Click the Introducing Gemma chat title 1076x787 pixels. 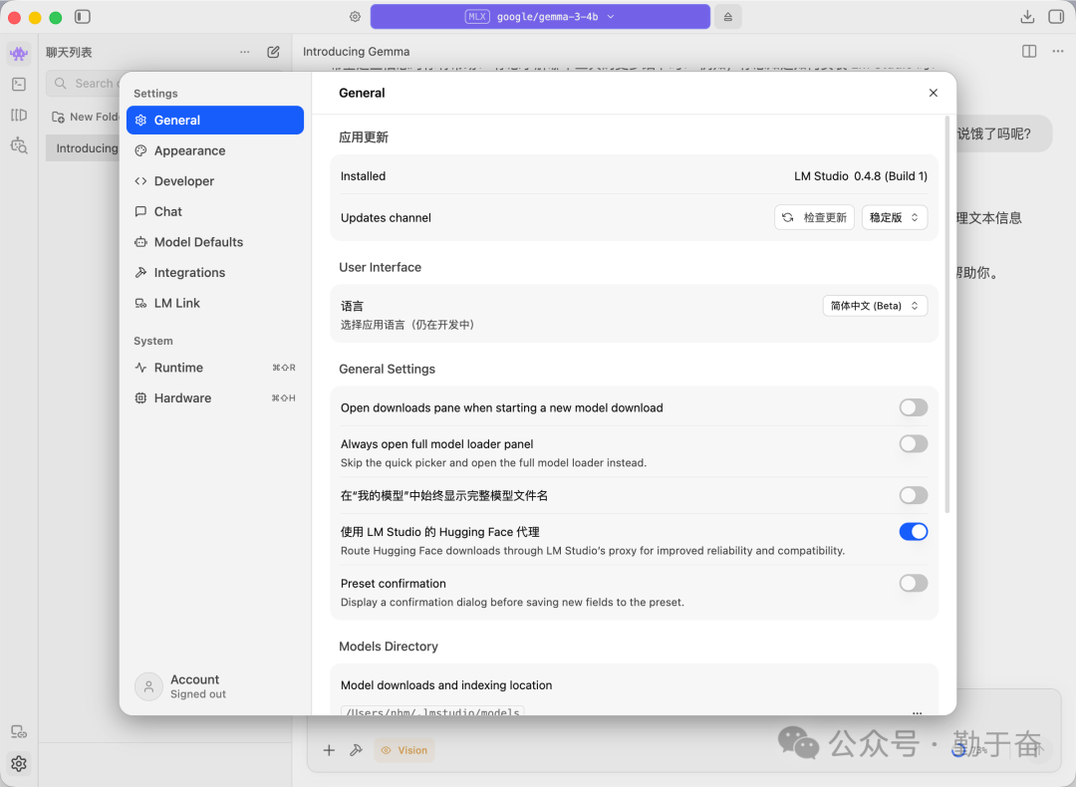point(356,52)
